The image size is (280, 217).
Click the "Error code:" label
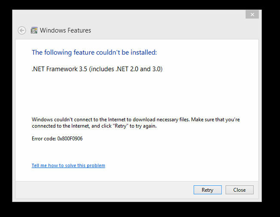click(44, 139)
